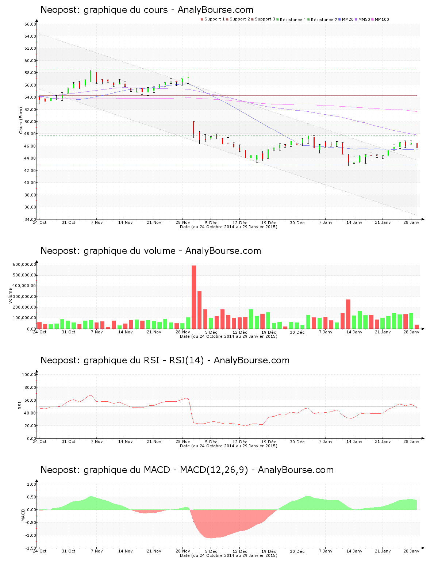This screenshot has width=438, height=566.
Task: Click the 'Volume' y-axis label
Action: click(x=10, y=296)
